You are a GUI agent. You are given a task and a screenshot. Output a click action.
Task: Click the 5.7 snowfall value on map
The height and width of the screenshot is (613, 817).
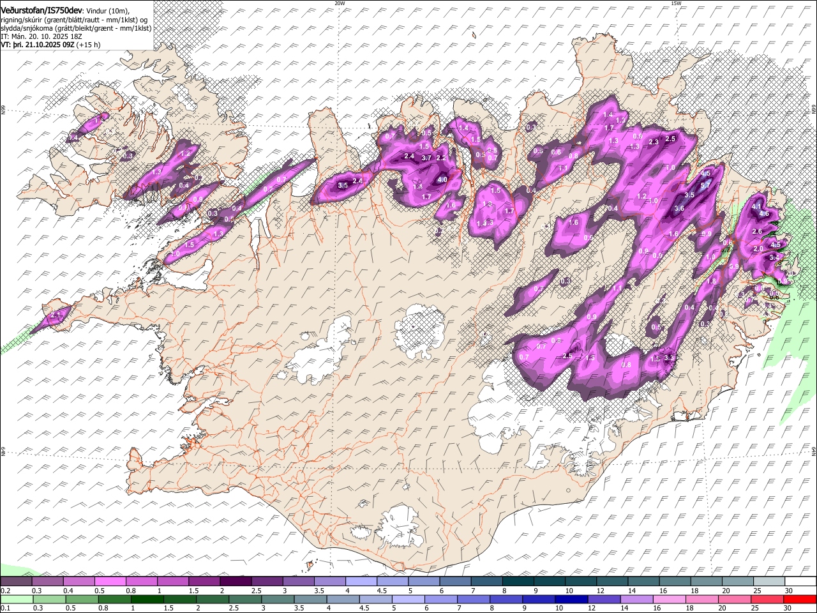tap(705, 185)
